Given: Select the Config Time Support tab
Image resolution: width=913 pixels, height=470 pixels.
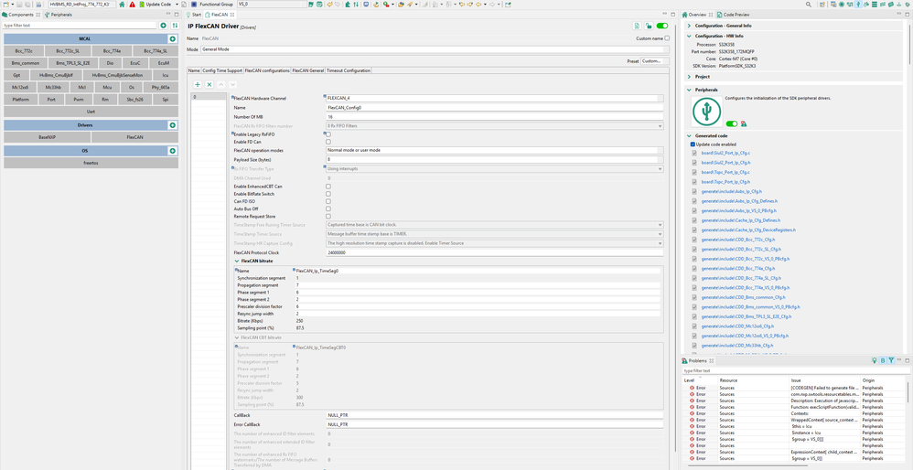Looking at the screenshot, I should click(221, 70).
